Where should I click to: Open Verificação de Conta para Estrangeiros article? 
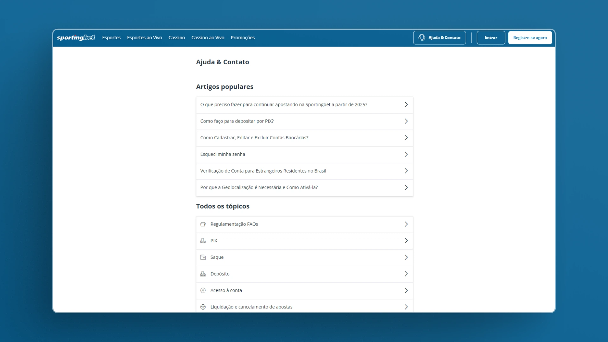tap(263, 171)
